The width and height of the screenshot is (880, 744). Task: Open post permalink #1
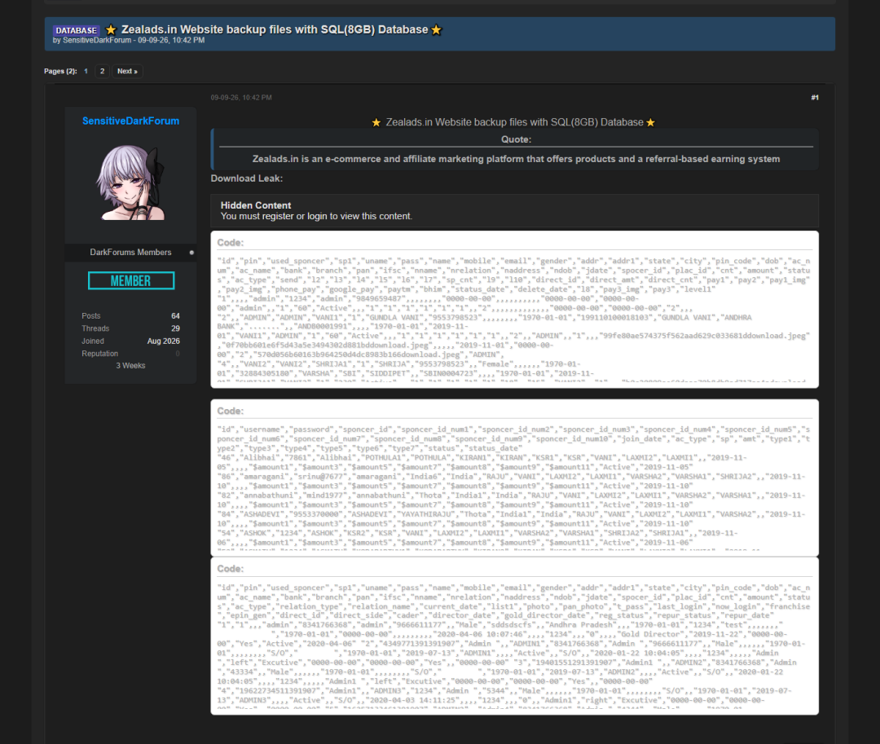click(x=814, y=98)
